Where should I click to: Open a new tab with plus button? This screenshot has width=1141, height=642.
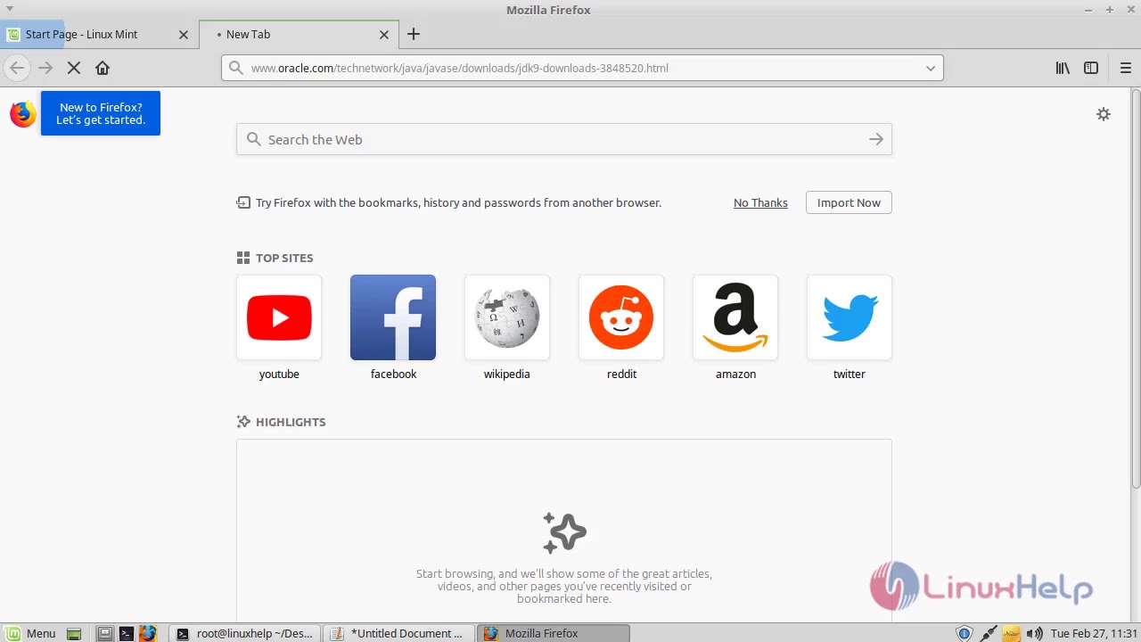tap(414, 34)
